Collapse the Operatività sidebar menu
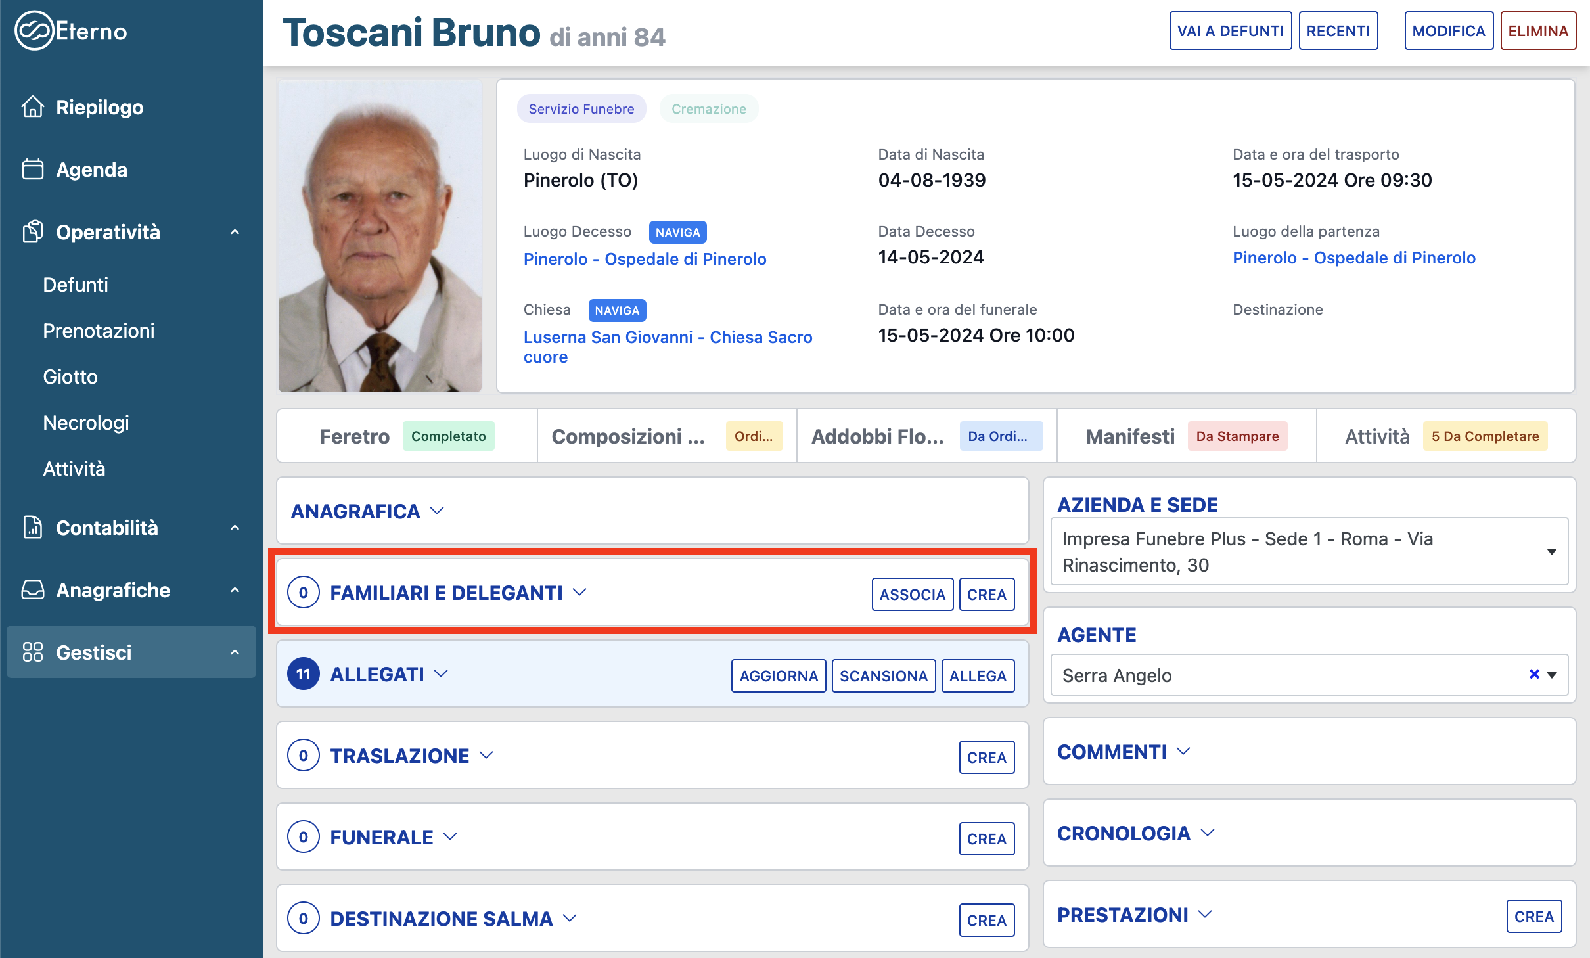The height and width of the screenshot is (958, 1590). (x=235, y=232)
